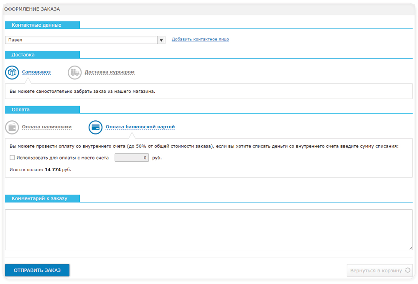This screenshot has height=284, width=418.
Task: Switch to Доставка курьером delivery option
Action: click(110, 72)
